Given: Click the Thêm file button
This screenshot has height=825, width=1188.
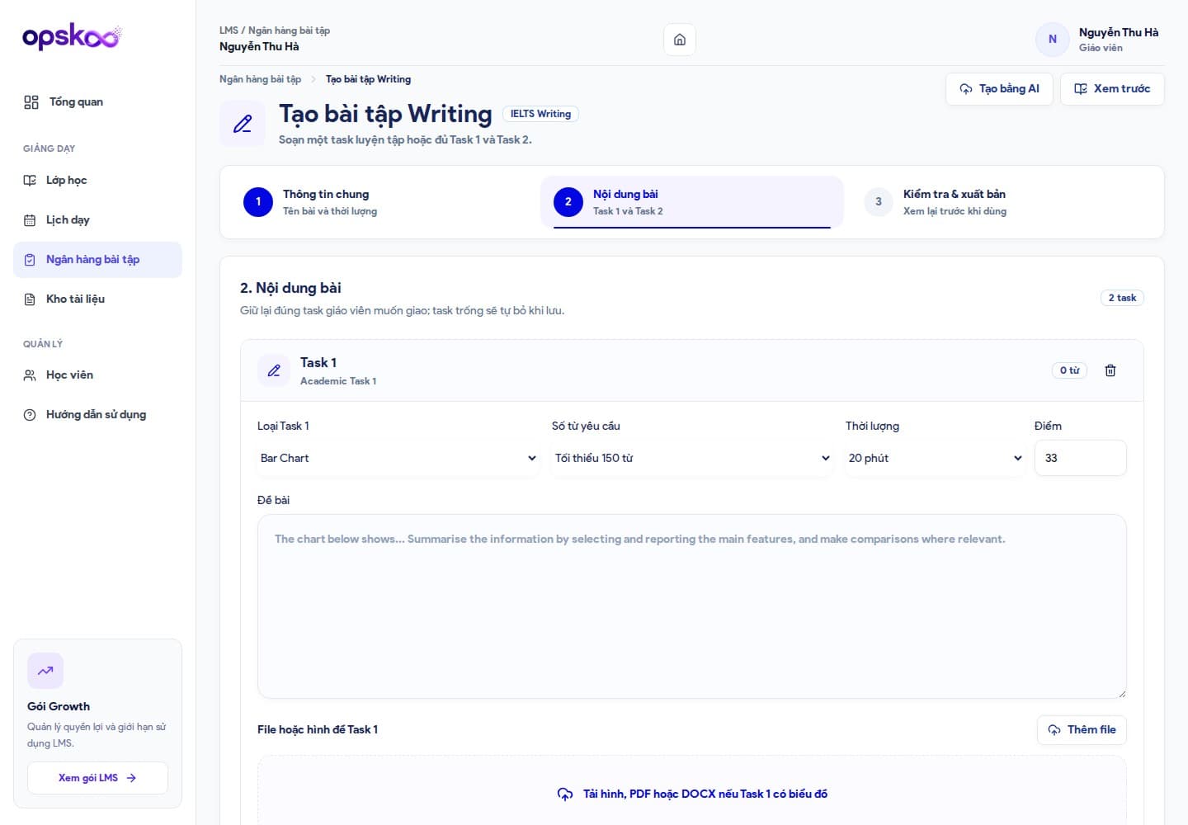Looking at the screenshot, I should coord(1082,730).
